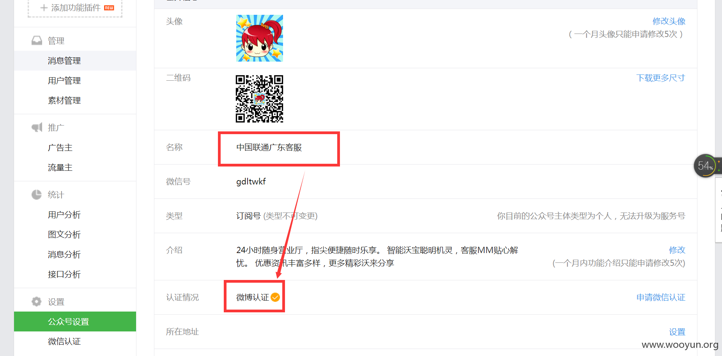Click the 介绍 description text starting 24小时随身营业厅
Image resolution: width=722 pixels, height=356 pixels.
(x=377, y=257)
